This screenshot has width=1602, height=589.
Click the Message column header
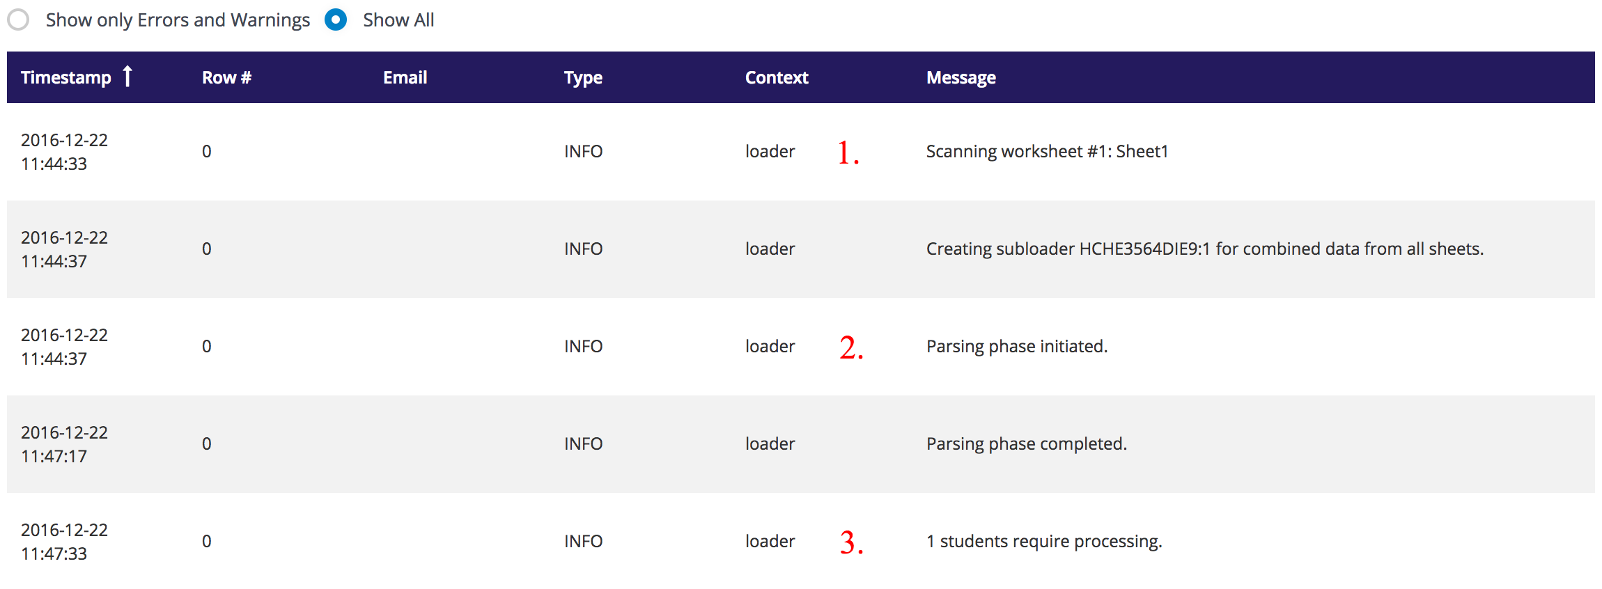coord(961,77)
